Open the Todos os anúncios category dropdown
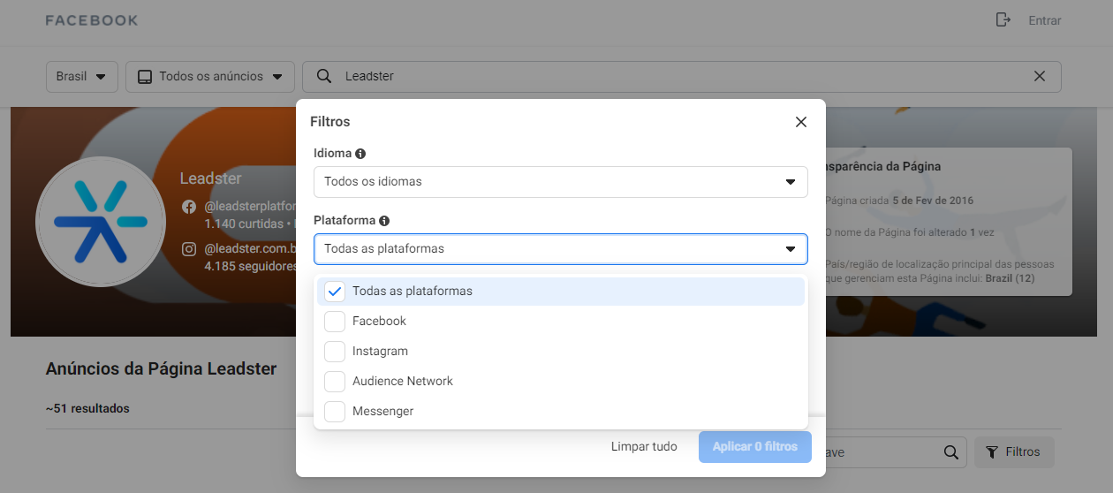Image resolution: width=1113 pixels, height=493 pixels. pyautogui.click(x=209, y=76)
